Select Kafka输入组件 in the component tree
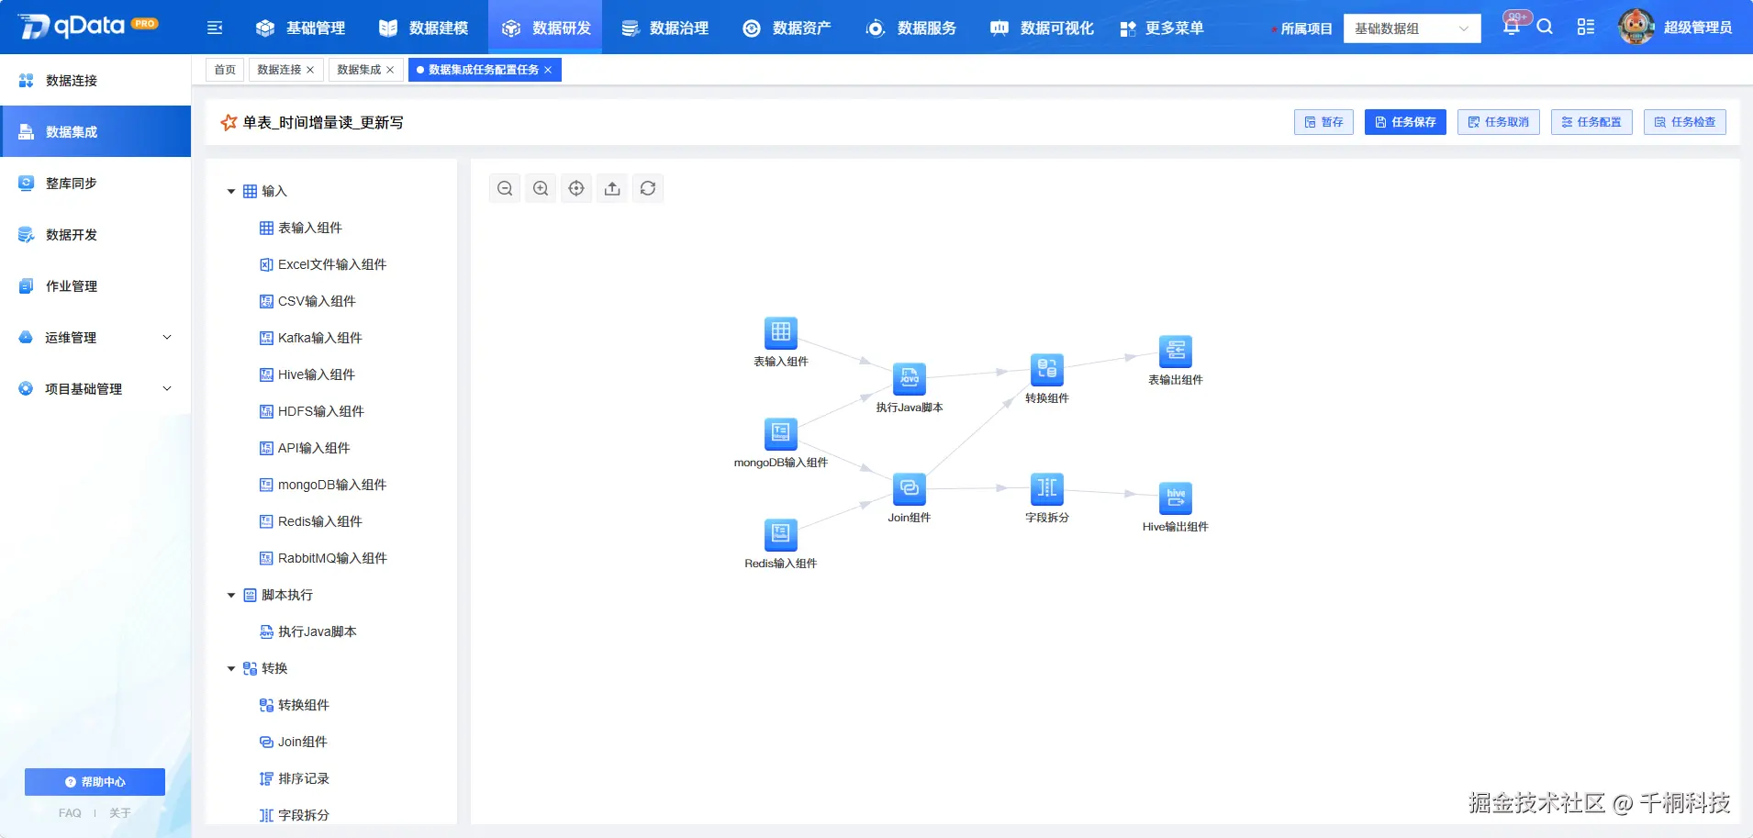Screen dimensions: 1753x838 [x=311, y=338]
